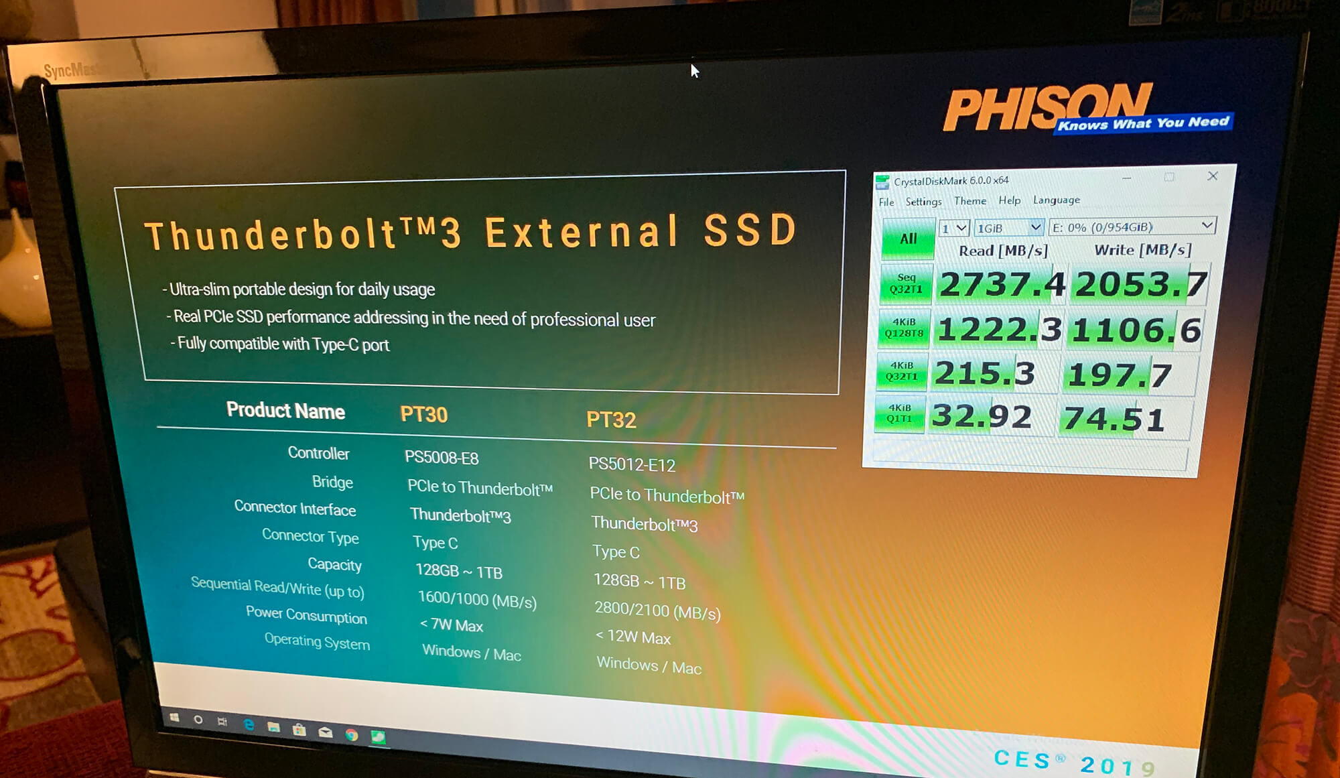Click the PT30 product name
Viewport: 1340px width, 778px height.
click(x=423, y=414)
